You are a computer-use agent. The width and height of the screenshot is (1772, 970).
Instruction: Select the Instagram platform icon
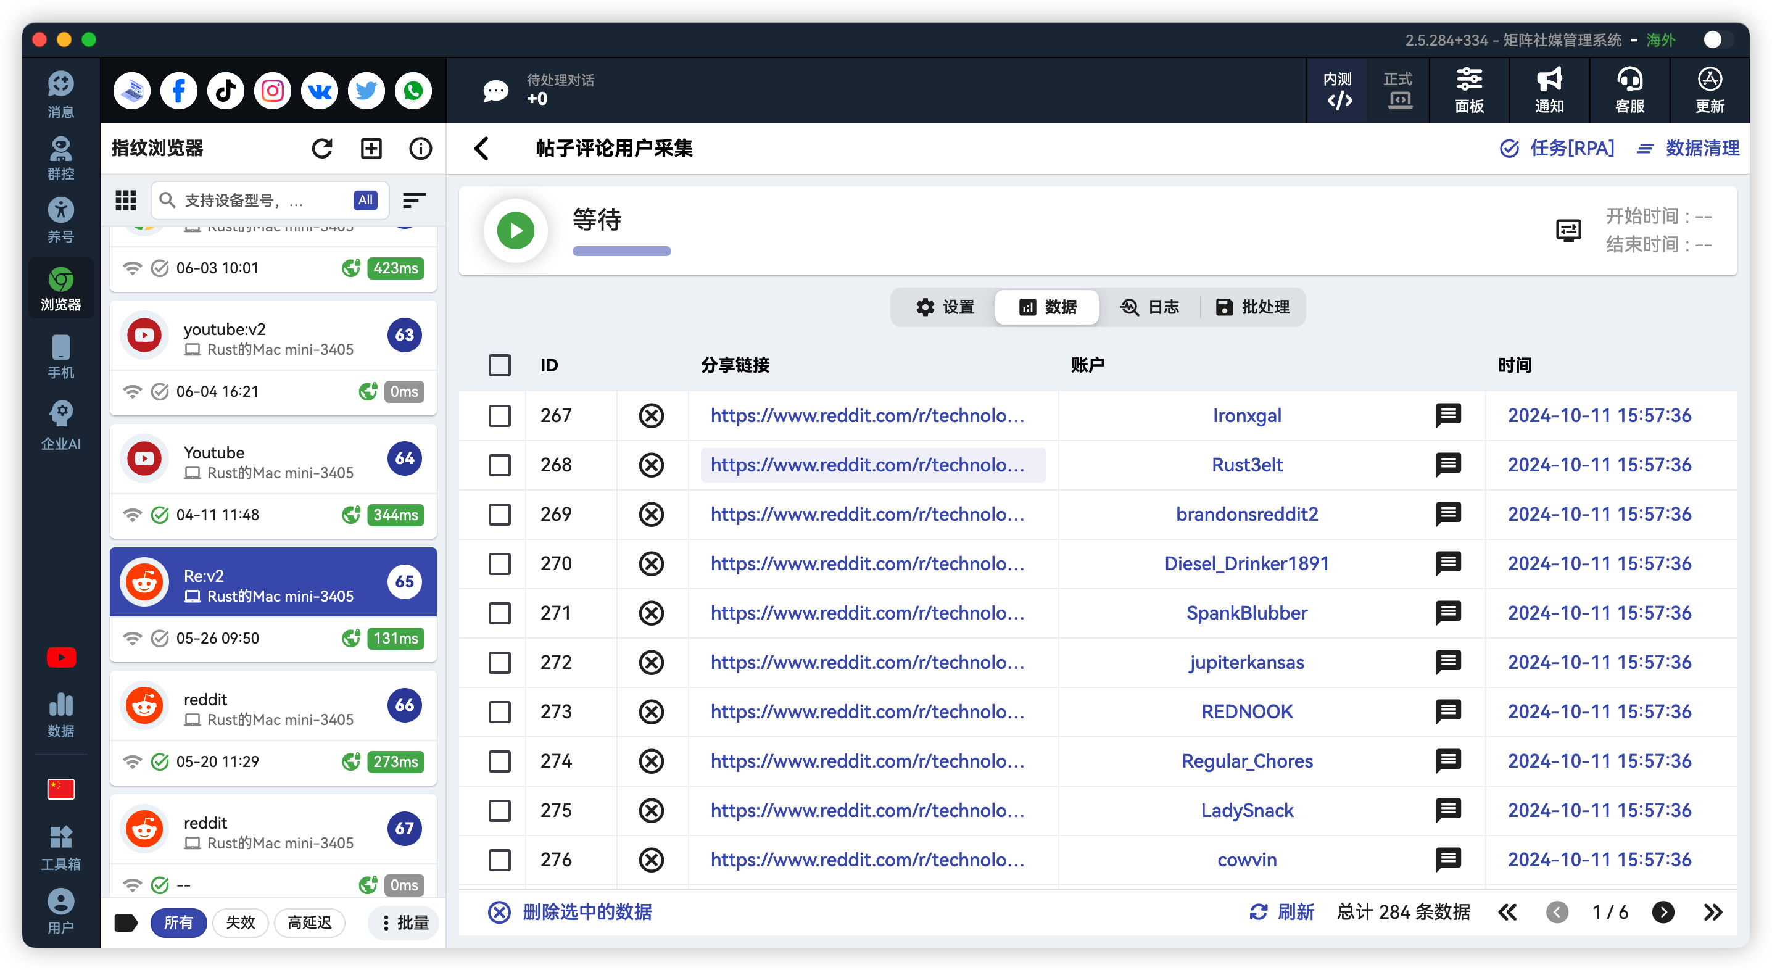273,91
